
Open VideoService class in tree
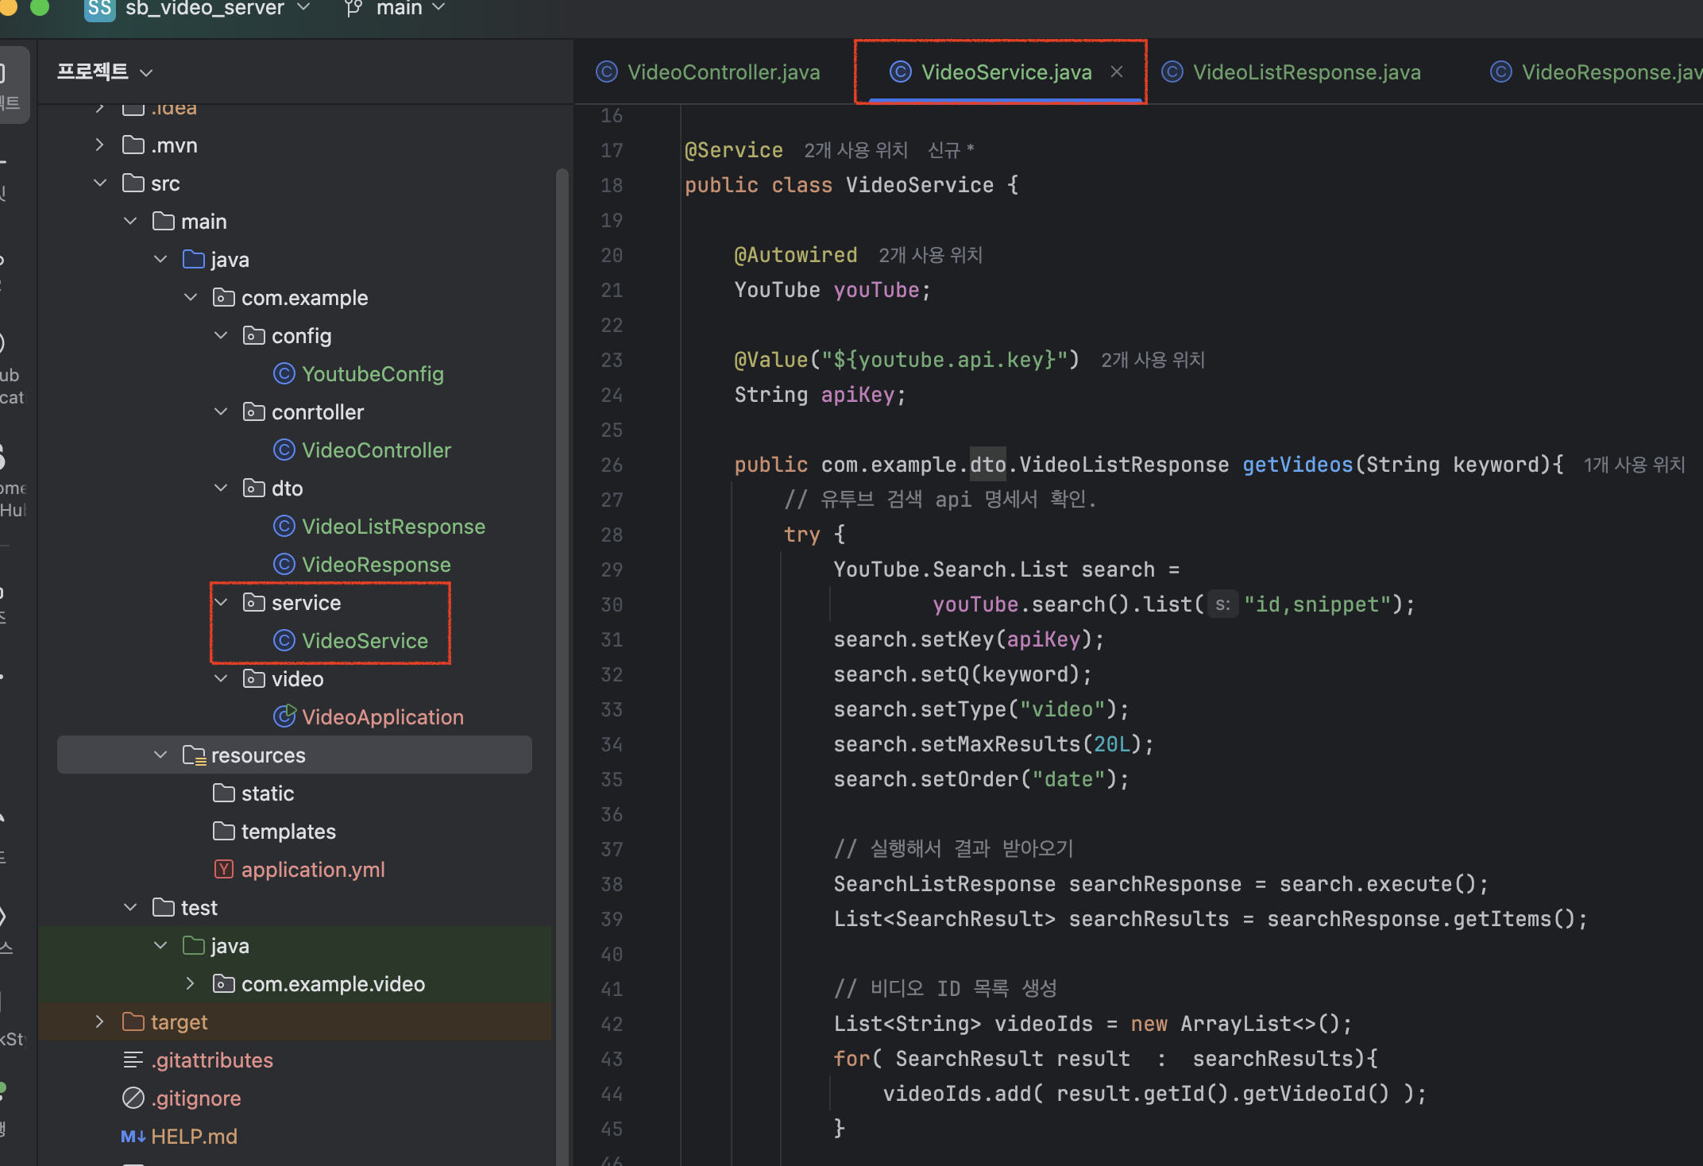[365, 641]
